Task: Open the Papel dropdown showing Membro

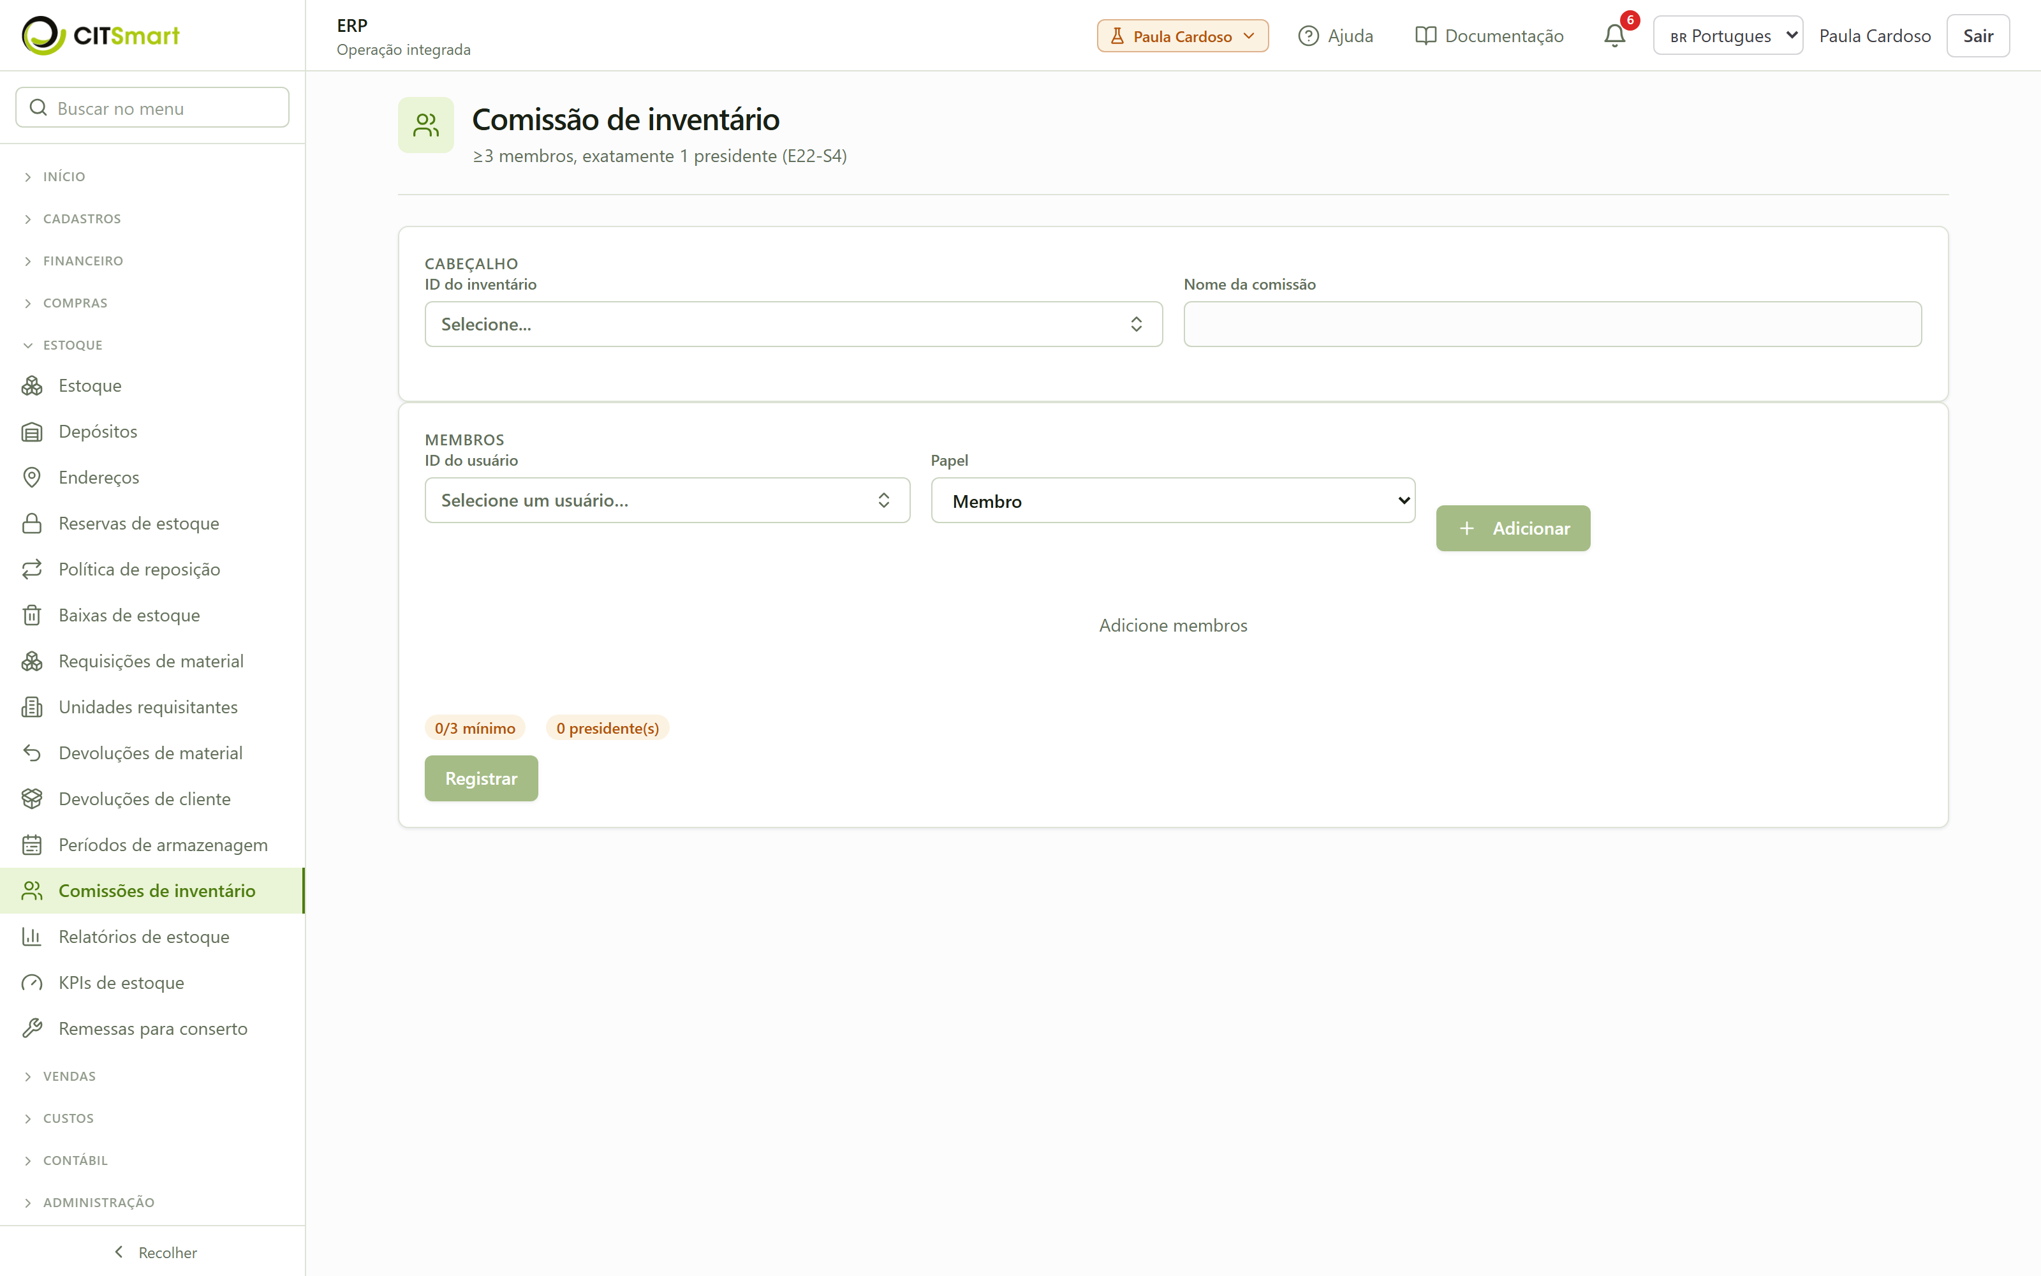Action: click(1172, 501)
